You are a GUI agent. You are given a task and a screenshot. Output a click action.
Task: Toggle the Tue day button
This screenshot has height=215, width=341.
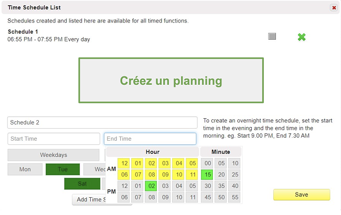click(x=62, y=169)
